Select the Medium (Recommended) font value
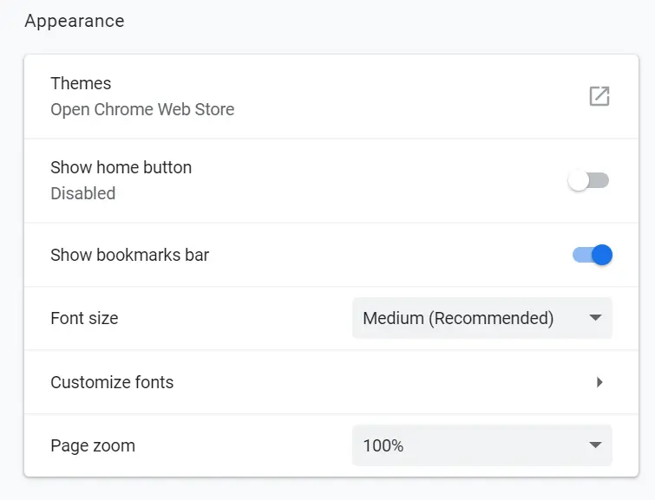 pos(458,318)
